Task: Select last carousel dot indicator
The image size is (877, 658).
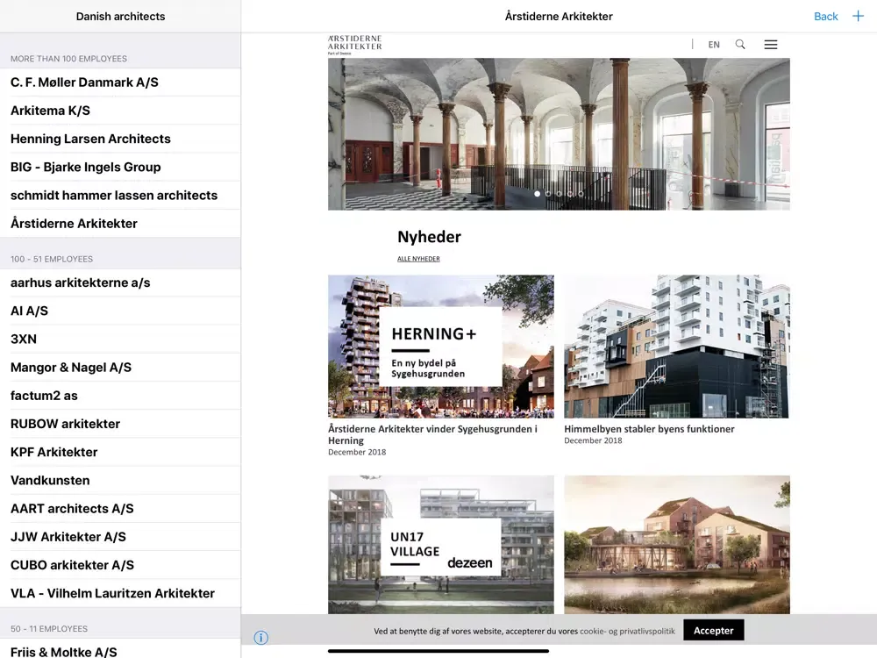Action: coord(581,194)
